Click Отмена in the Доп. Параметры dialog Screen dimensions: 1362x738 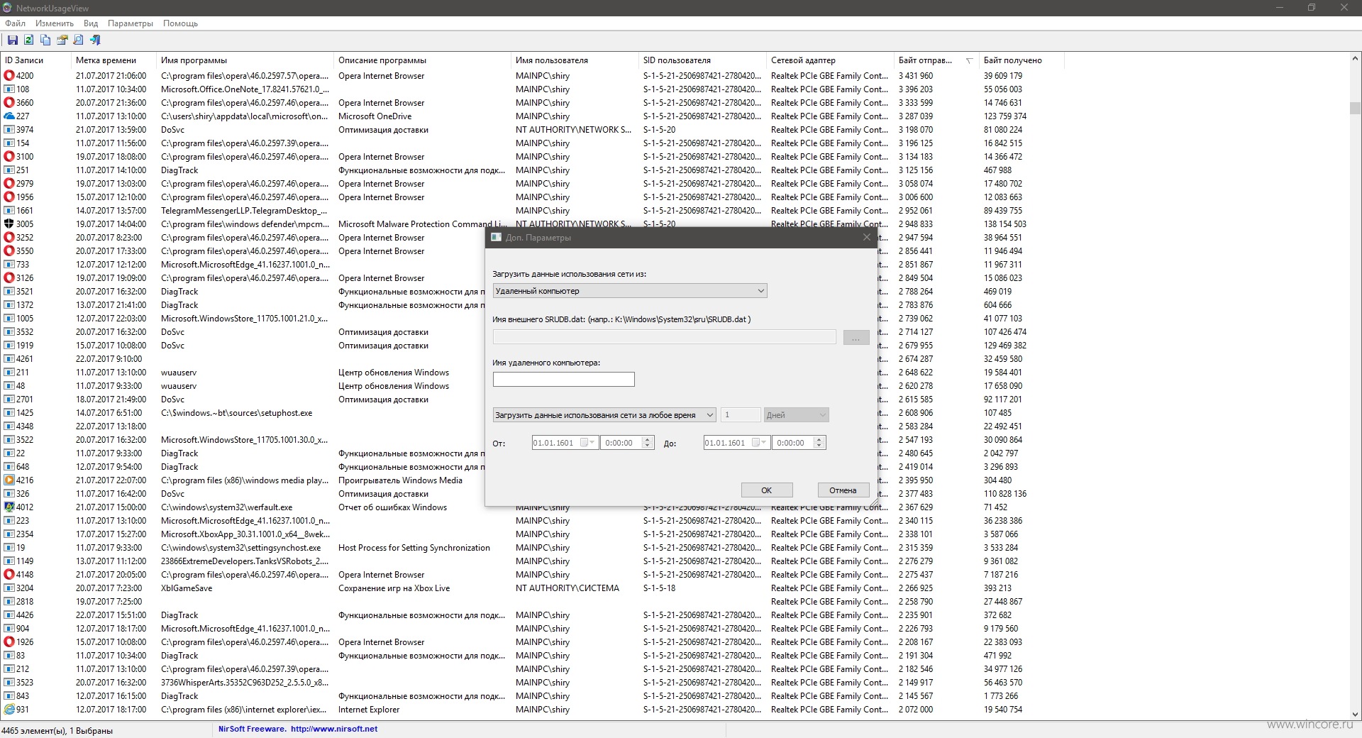click(843, 490)
